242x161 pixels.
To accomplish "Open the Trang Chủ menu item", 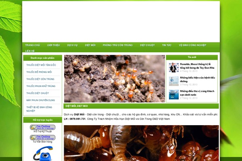I will click(x=32, y=45).
